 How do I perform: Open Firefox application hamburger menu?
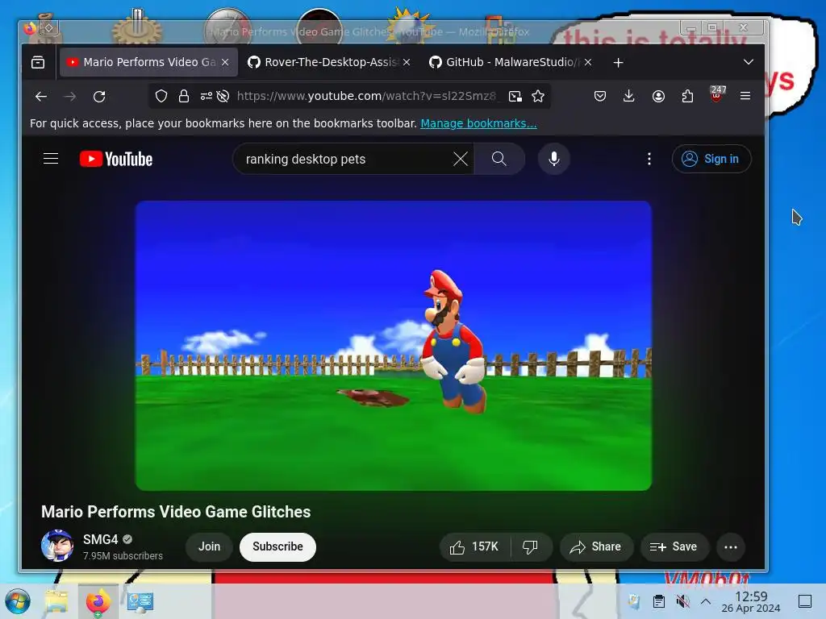click(745, 97)
